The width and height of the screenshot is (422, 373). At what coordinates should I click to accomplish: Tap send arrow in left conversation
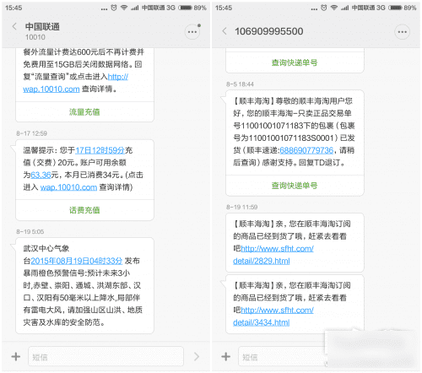[x=197, y=357]
